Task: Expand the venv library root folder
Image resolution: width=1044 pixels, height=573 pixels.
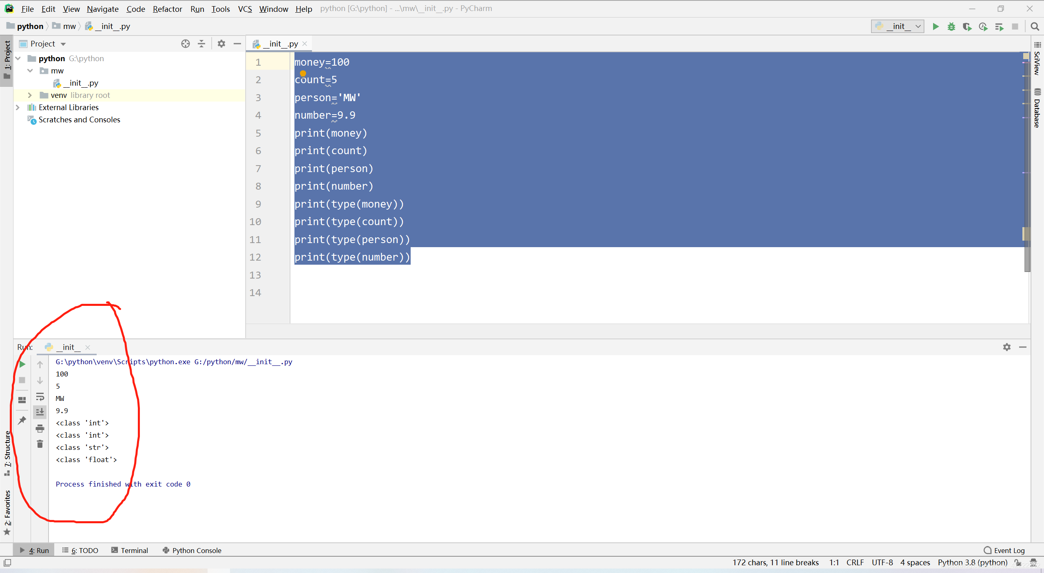Action: coord(30,95)
